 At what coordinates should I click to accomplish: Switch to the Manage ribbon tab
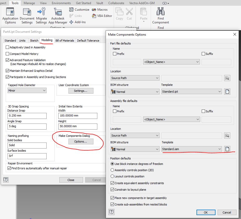pos(29,3)
